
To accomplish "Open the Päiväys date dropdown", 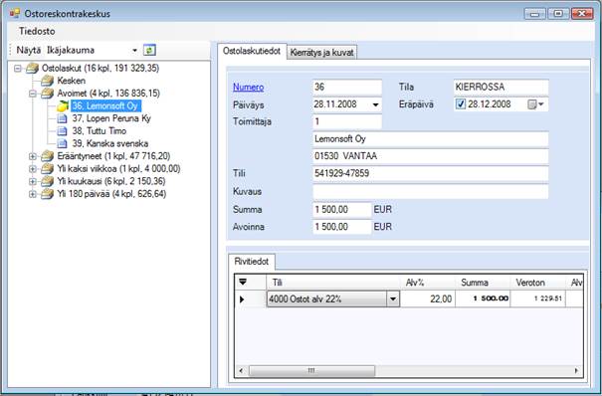I will click(375, 104).
